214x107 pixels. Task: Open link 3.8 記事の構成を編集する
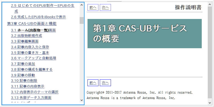click(32, 69)
